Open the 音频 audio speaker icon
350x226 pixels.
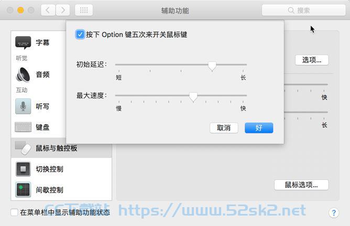tap(23, 74)
